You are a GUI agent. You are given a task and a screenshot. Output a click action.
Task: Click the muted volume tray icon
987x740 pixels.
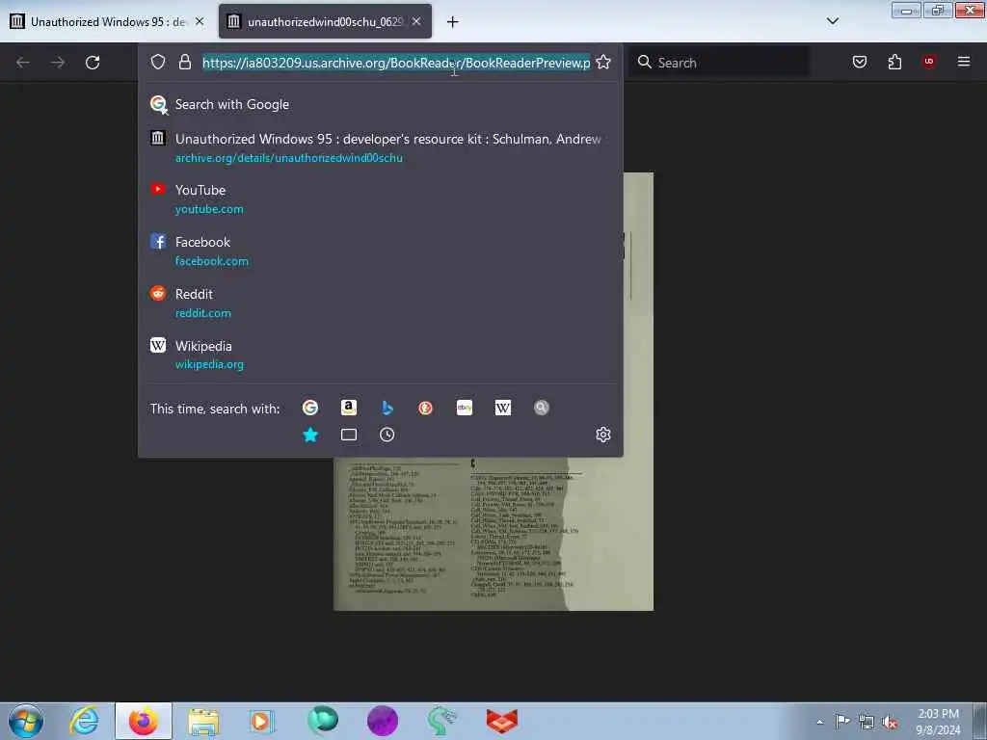point(890,723)
